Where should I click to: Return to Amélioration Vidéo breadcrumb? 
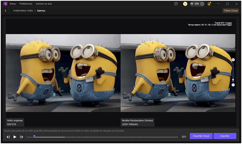[23, 11]
